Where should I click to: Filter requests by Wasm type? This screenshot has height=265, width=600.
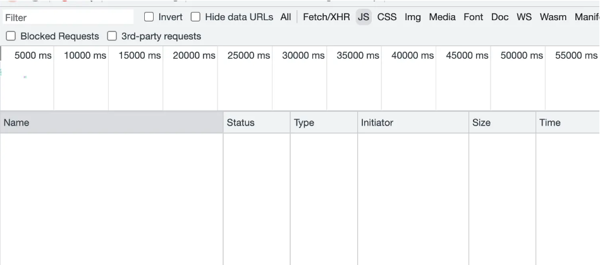pyautogui.click(x=553, y=17)
